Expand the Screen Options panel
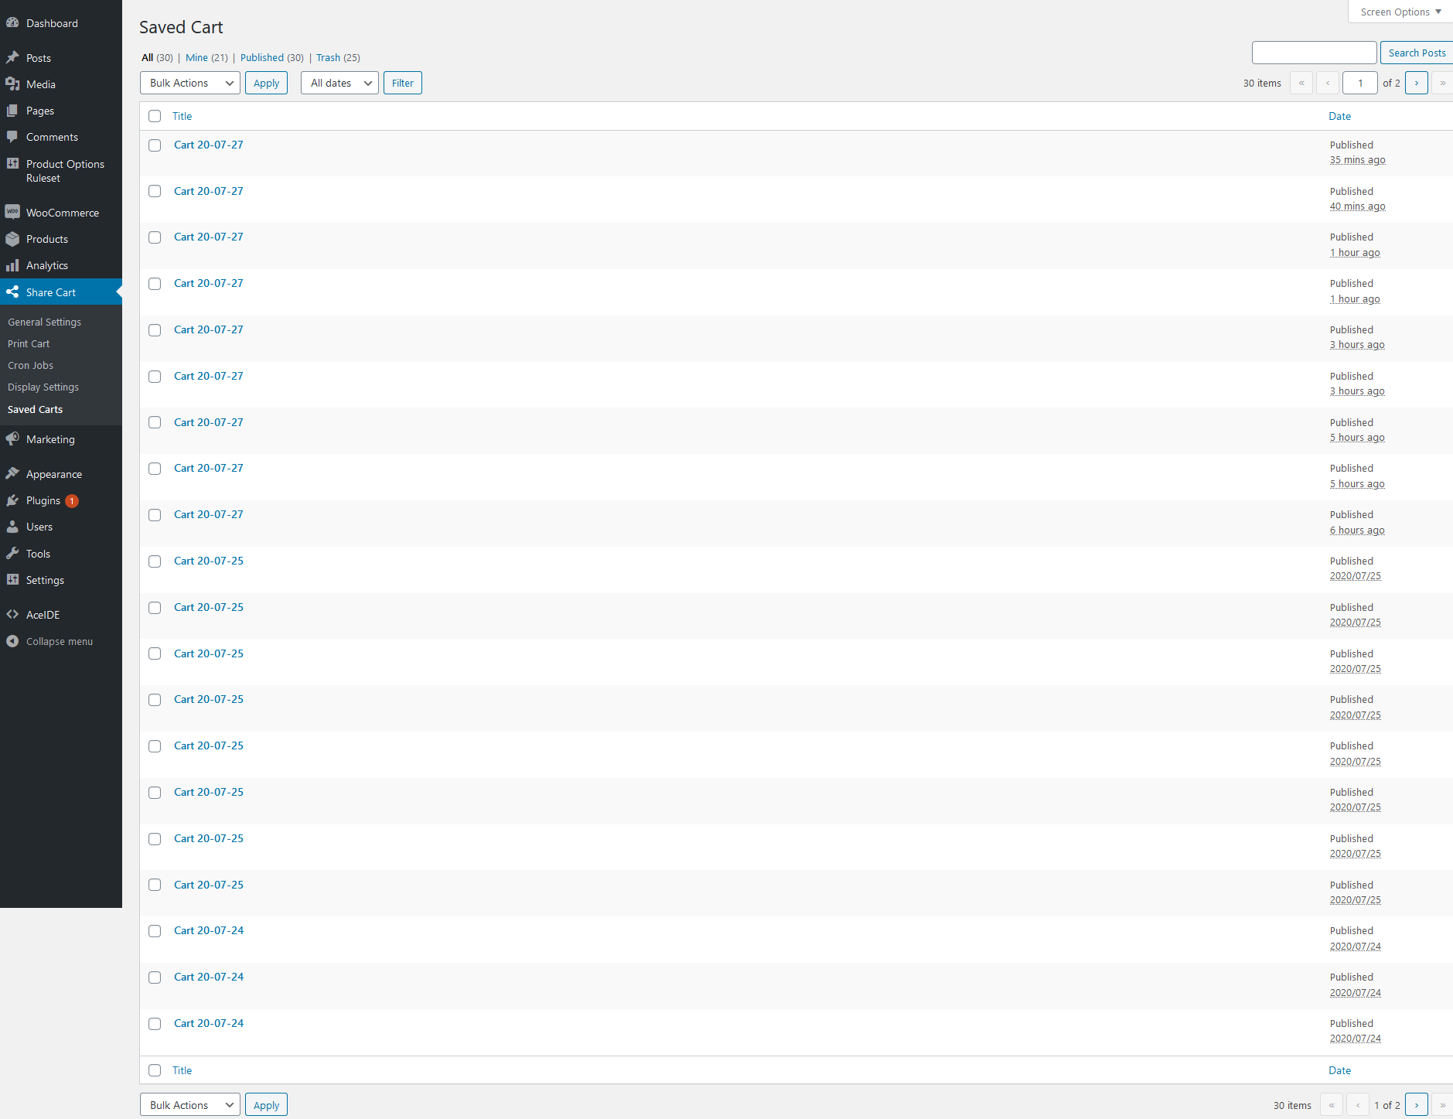Screen dimensions: 1453x1119 pyautogui.click(x=1400, y=12)
